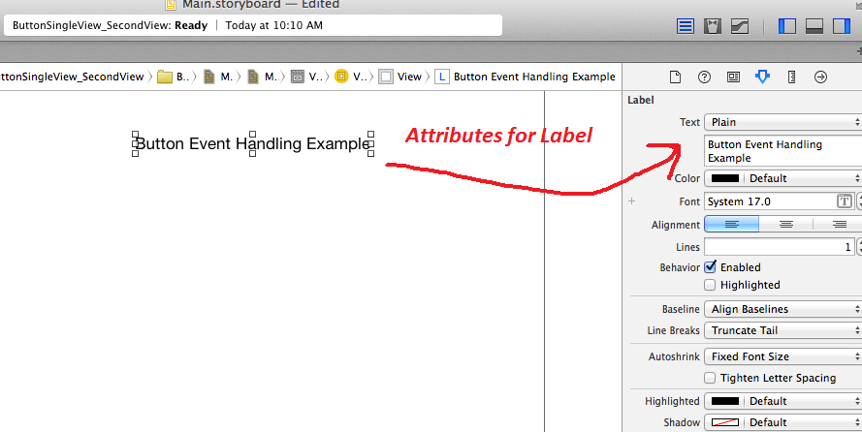The height and width of the screenshot is (432, 862).
Task: Switch to the Version editor
Action: (x=740, y=26)
